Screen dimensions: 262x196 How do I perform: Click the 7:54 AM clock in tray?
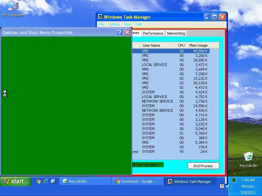[x=248, y=180]
